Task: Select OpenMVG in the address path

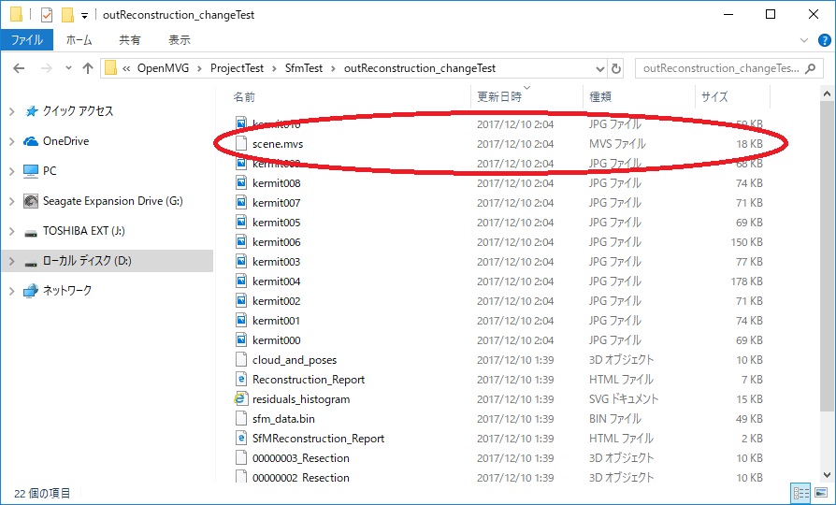Action: pos(163,68)
